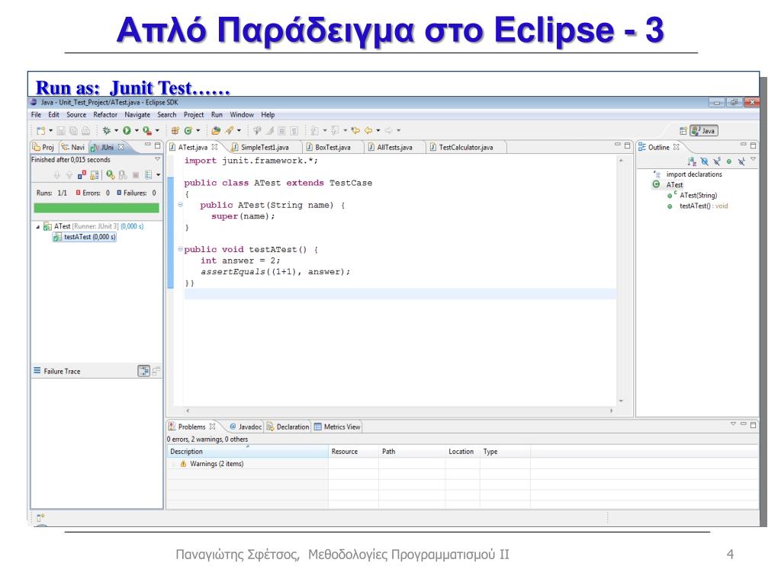This screenshot has height=585, width=781.
Task: Click the New Java Class icon
Action: point(188,130)
